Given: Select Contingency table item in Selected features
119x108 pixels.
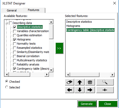Looking at the screenshot, I should click(x=90, y=30).
